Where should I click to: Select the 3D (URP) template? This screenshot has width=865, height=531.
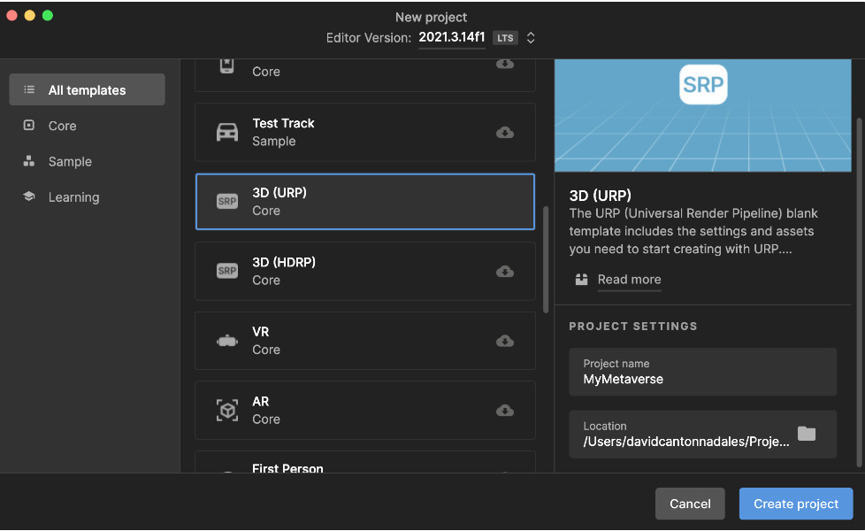pyautogui.click(x=365, y=202)
